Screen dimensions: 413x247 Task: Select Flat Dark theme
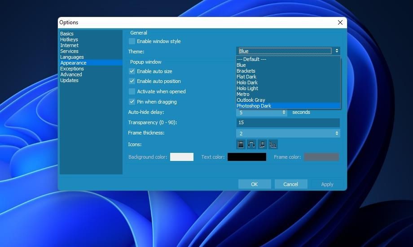pyautogui.click(x=288, y=77)
